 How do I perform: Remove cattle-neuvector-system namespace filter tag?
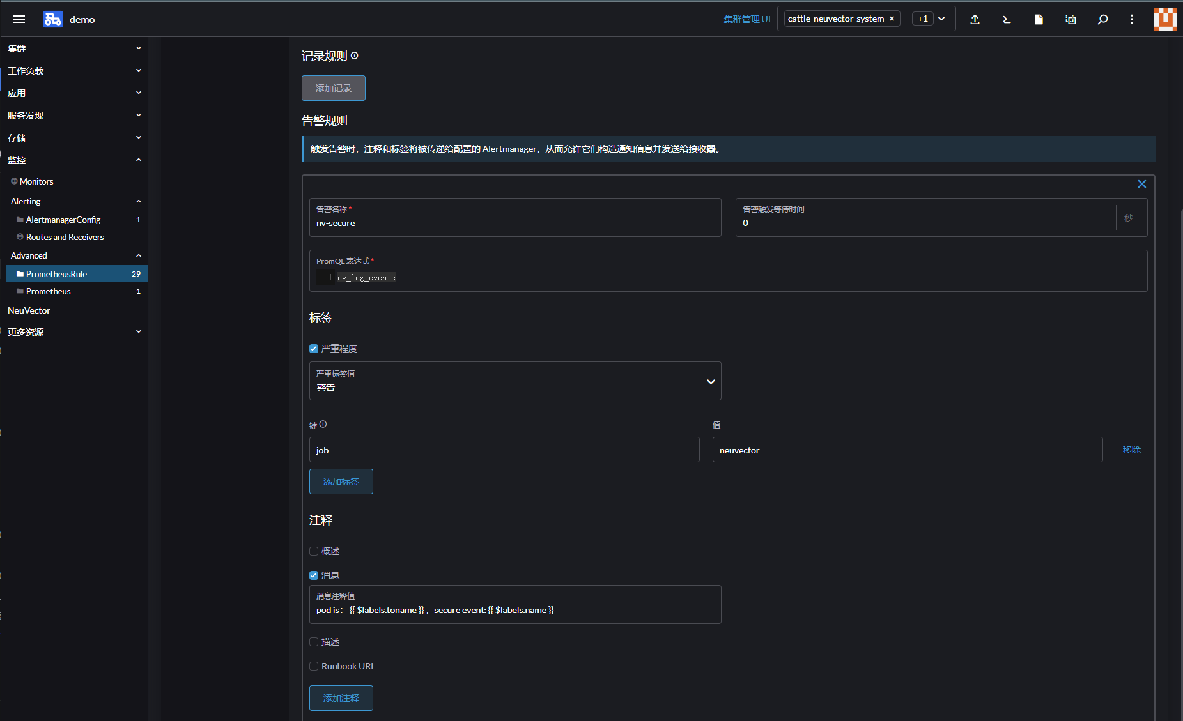pos(892,19)
